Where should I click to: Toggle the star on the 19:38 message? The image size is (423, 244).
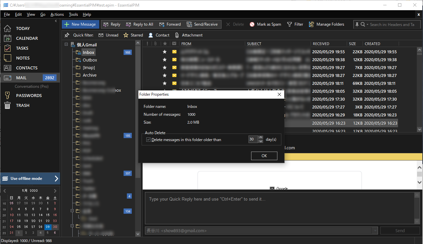coord(165,60)
